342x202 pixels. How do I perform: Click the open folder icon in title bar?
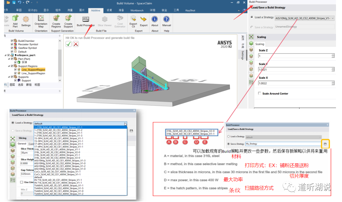pos(8,3)
